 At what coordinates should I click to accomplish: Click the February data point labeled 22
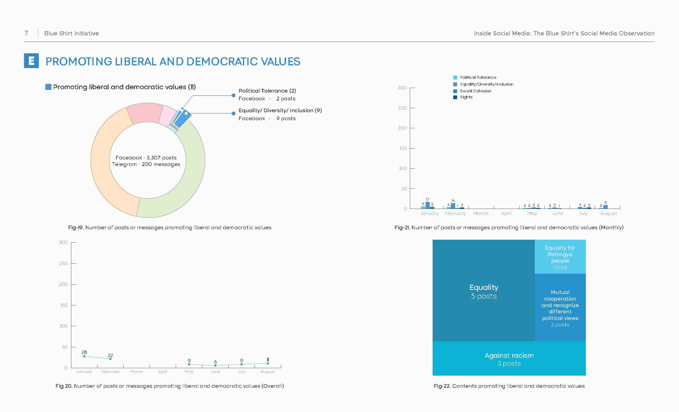110,359
